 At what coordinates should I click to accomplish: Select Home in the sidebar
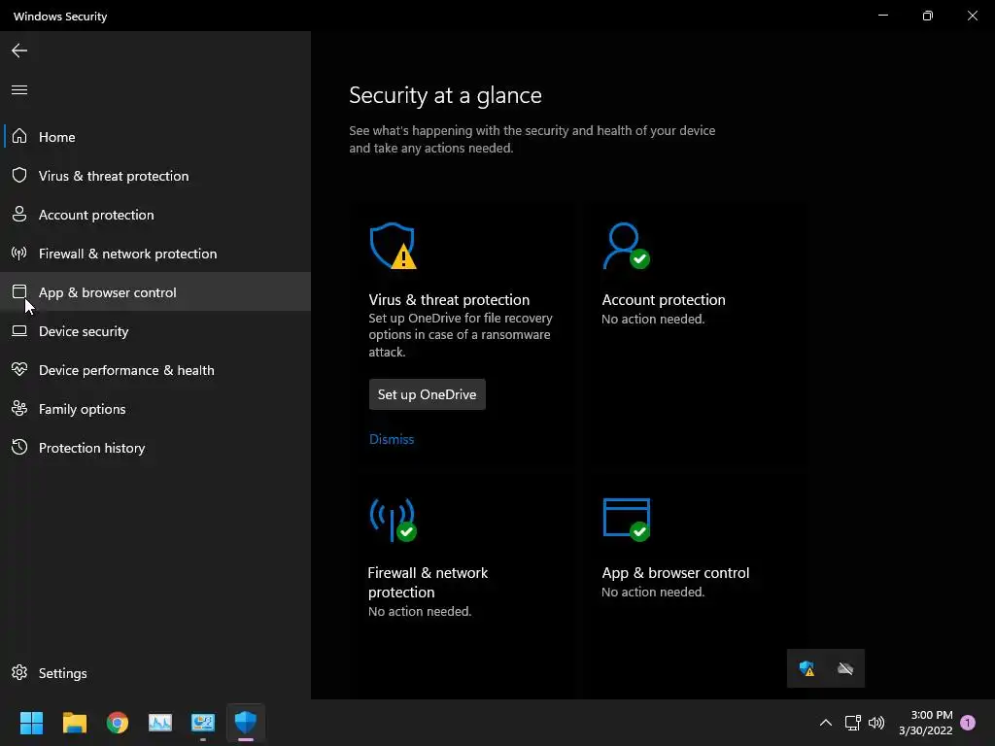[155, 136]
